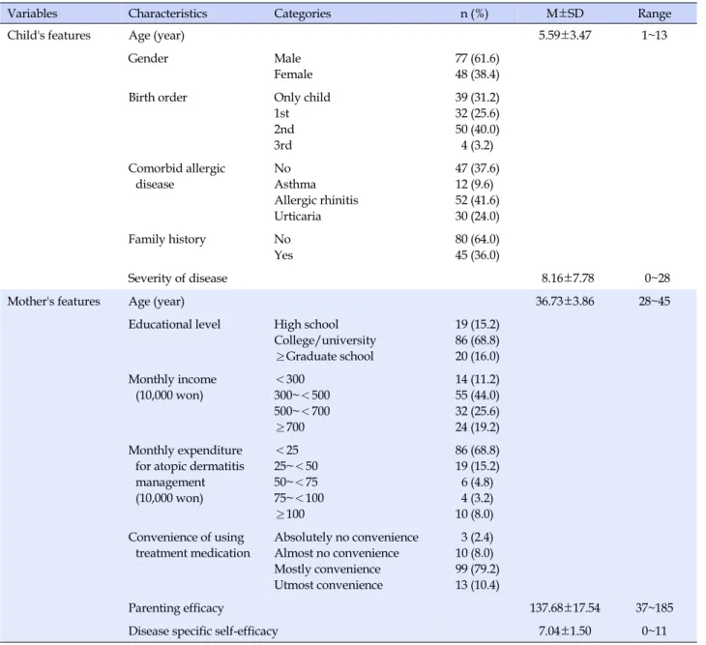
Task: Select the 'Child's features' row label
Action: (48, 35)
